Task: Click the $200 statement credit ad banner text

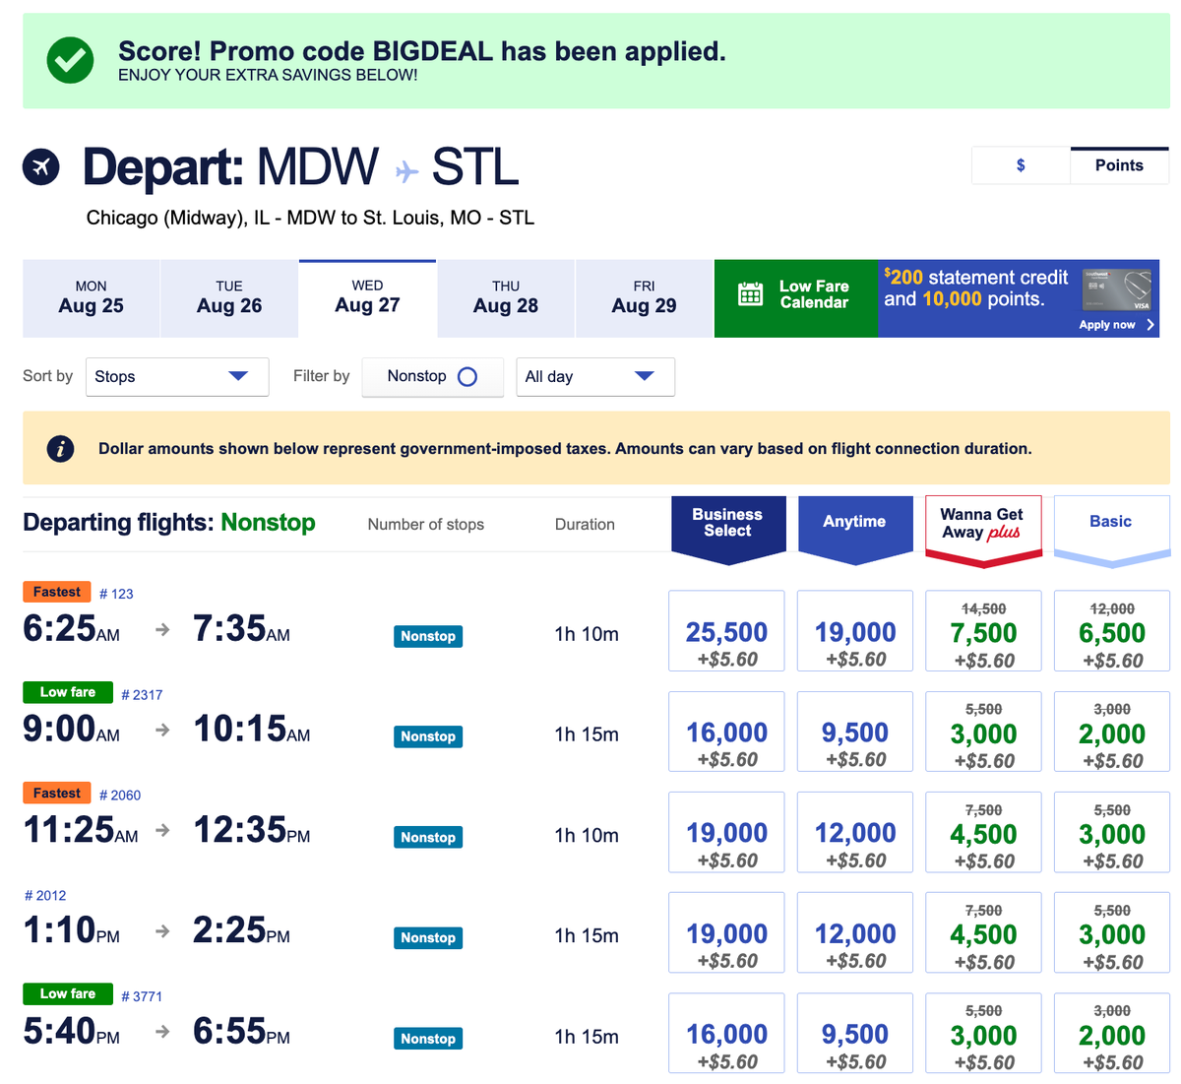Action: click(x=975, y=288)
